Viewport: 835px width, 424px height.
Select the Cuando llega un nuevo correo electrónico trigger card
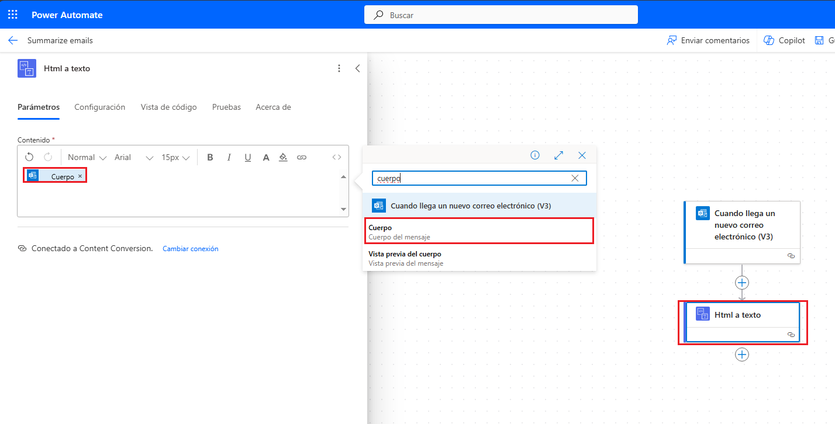pyautogui.click(x=741, y=232)
